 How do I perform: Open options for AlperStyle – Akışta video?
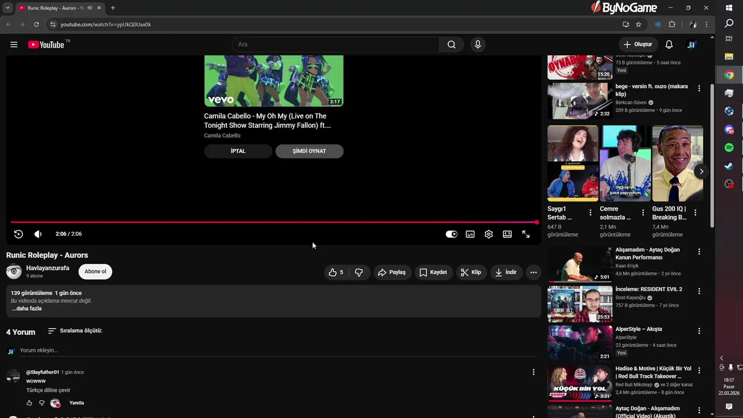[699, 331]
